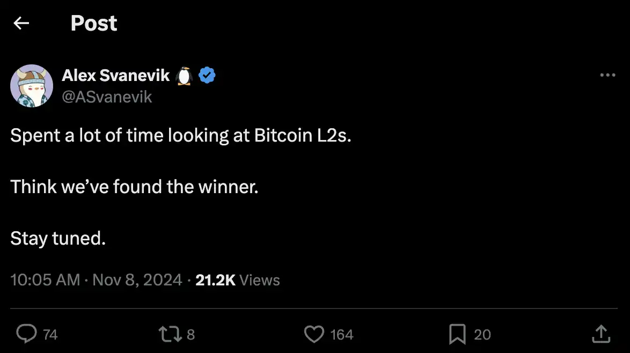Click the "Stay tuned." text line
Screen dimensions: 630x353
pyautogui.click(x=58, y=238)
